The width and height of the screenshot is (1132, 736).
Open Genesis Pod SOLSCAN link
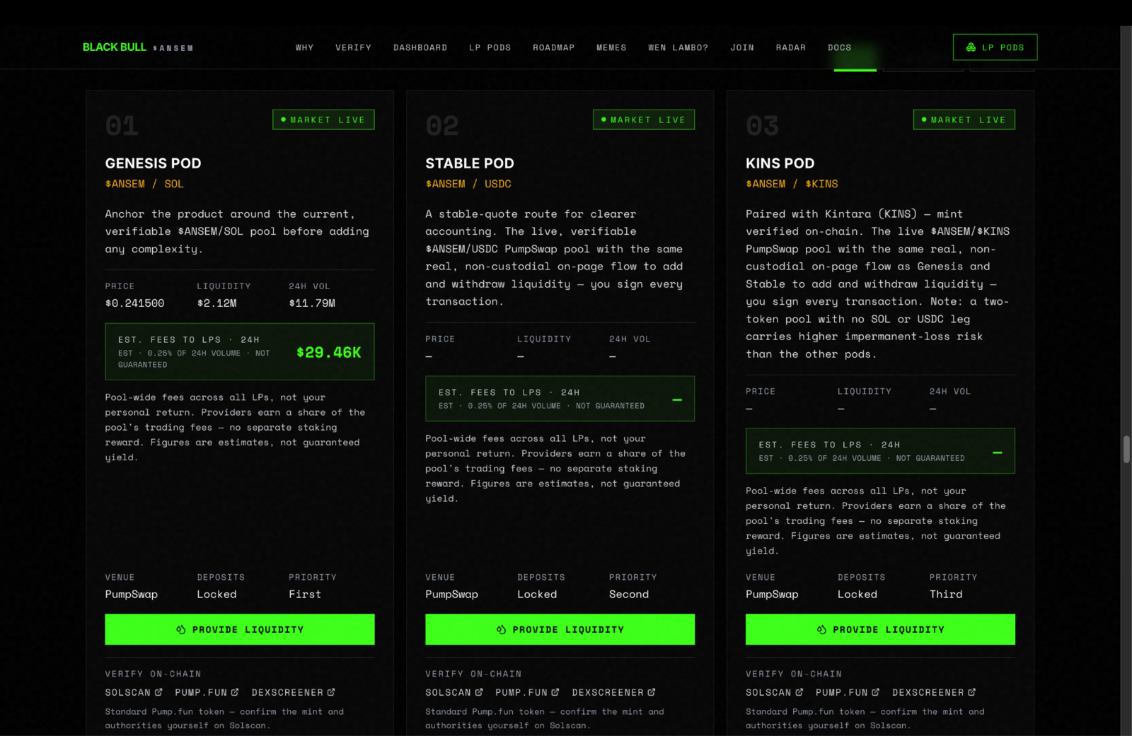tap(134, 692)
